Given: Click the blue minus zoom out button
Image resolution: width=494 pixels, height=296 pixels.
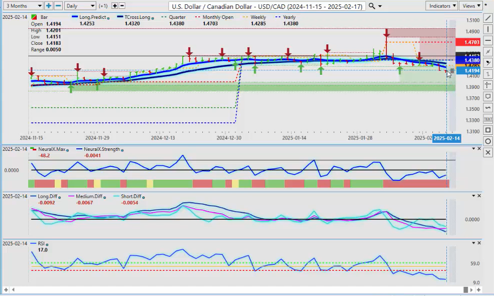Looking at the screenshot, I should pyautogui.click(x=58, y=6).
